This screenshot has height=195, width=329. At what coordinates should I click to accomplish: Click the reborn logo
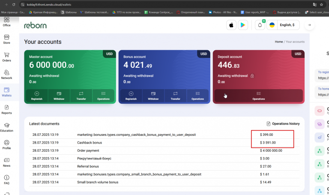[x=35, y=25]
